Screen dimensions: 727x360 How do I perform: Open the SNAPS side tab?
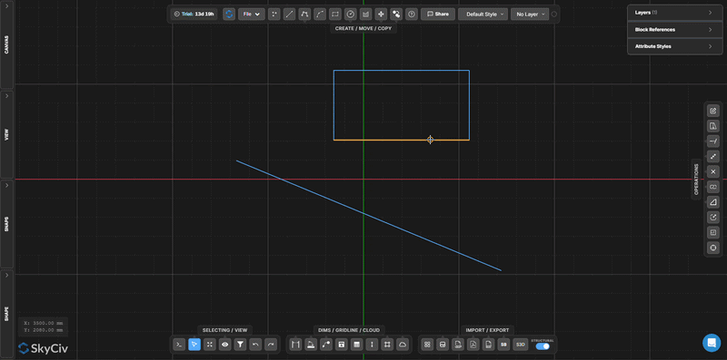[7, 224]
